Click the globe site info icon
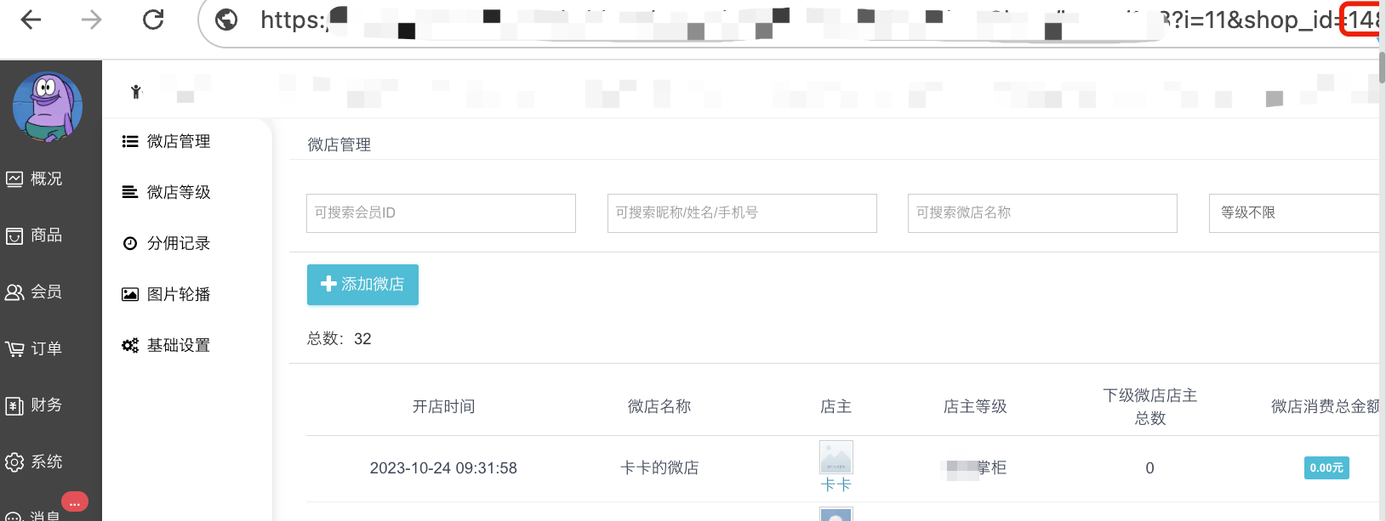1386x521 pixels. (x=226, y=20)
